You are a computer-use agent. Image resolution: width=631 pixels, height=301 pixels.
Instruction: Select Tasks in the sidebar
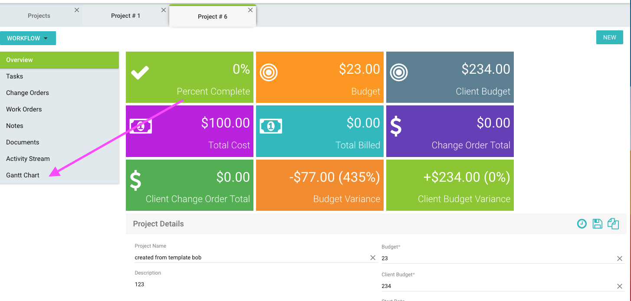pos(15,76)
